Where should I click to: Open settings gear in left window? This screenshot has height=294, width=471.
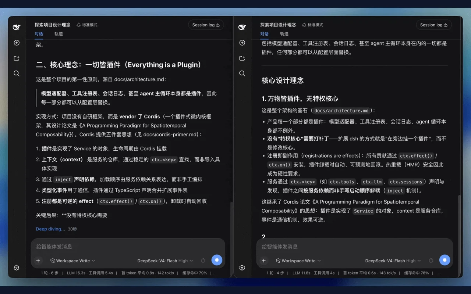(17, 268)
